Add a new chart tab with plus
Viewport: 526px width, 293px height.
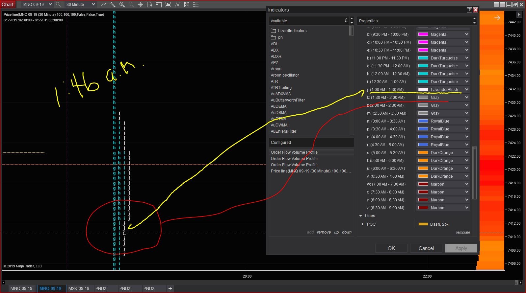point(170,288)
